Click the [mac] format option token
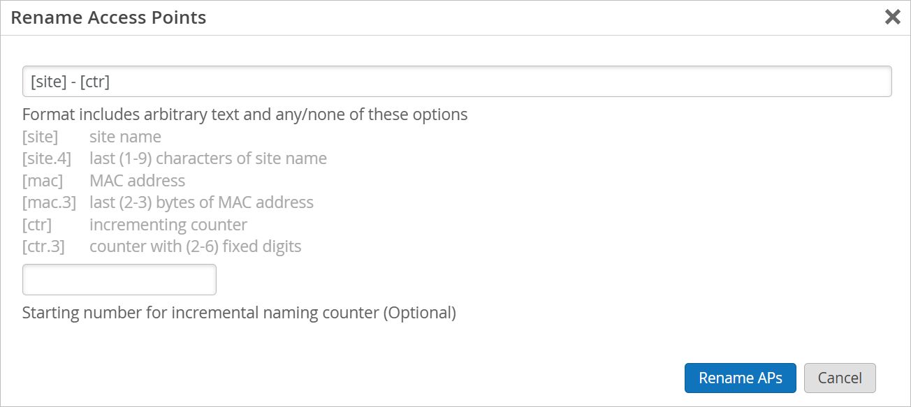This screenshot has width=911, height=407. click(x=42, y=181)
